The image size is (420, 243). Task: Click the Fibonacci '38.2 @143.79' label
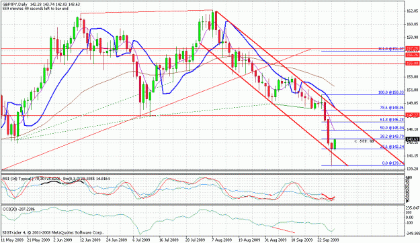pos(392,137)
